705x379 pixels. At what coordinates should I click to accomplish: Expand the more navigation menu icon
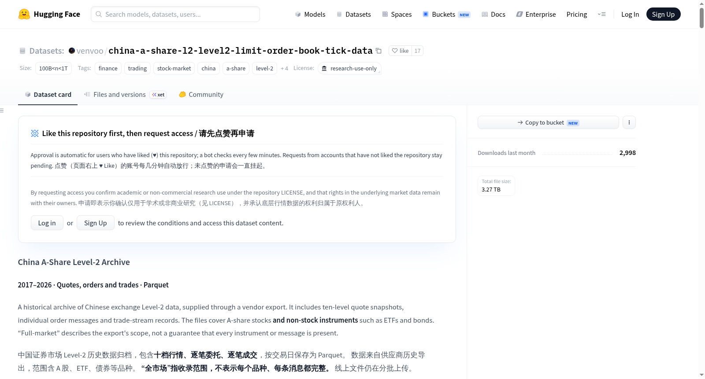(601, 14)
